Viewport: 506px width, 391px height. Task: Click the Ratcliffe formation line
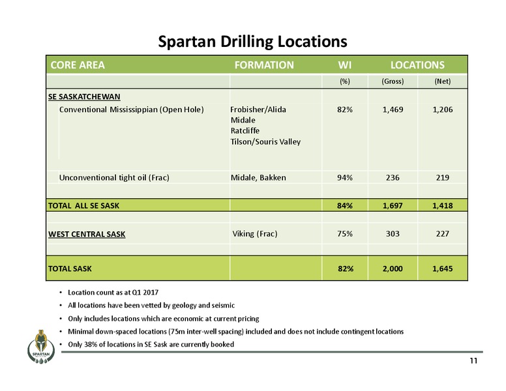click(x=245, y=130)
